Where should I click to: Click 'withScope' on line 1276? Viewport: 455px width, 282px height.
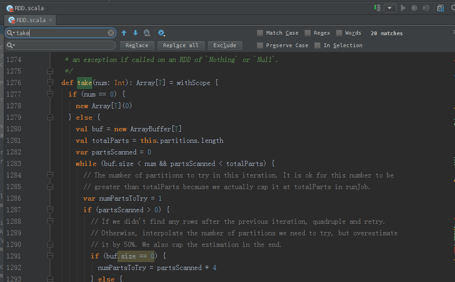(x=194, y=83)
